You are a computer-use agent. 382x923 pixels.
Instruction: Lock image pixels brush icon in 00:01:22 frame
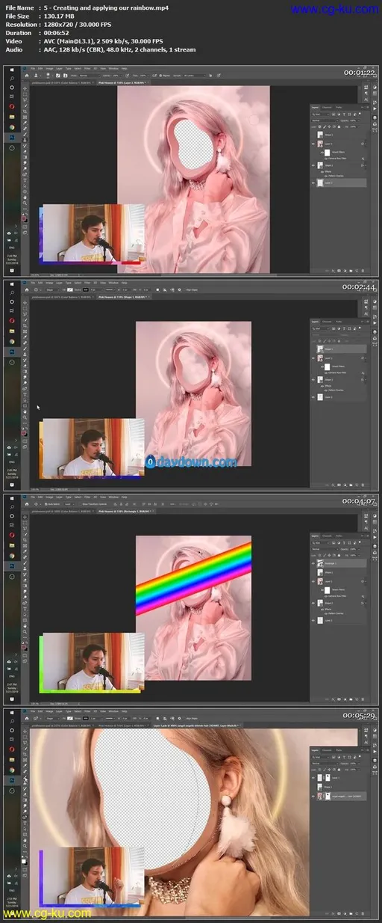click(325, 127)
